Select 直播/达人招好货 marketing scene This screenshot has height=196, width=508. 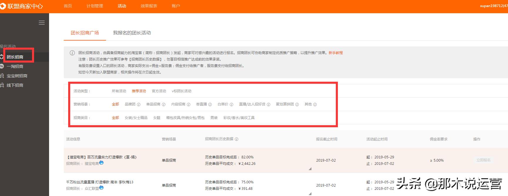(x=252, y=104)
